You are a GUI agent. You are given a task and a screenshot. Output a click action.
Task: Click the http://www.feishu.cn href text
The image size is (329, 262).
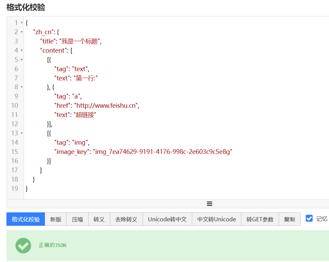click(x=107, y=106)
